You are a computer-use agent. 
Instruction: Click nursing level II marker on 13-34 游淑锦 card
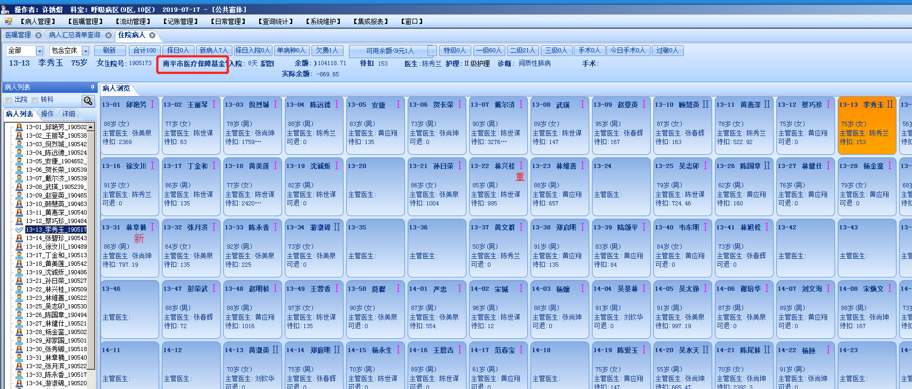[x=337, y=227]
